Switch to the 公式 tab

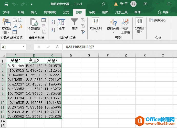coord(66,12)
